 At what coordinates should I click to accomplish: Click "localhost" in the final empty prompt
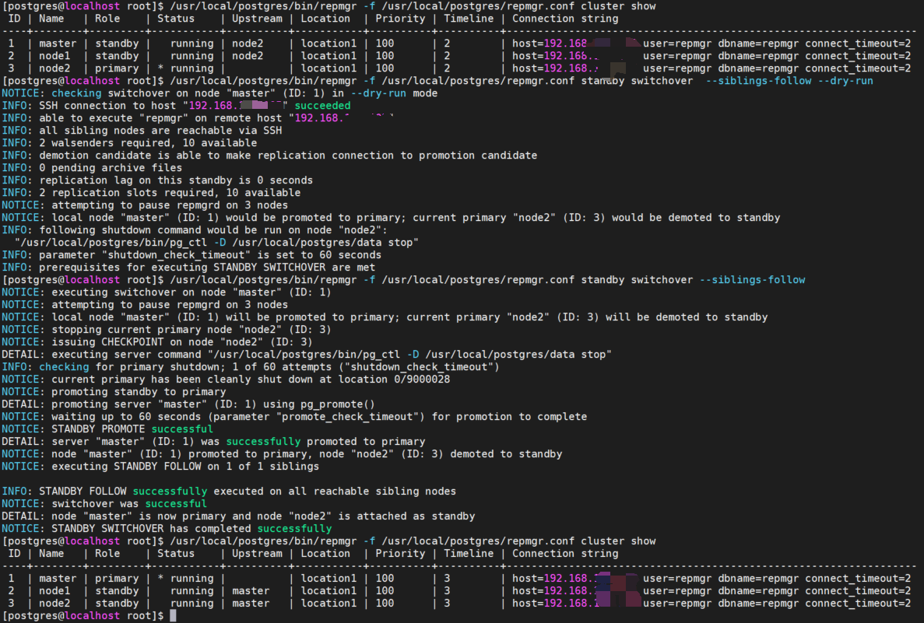(x=92, y=616)
